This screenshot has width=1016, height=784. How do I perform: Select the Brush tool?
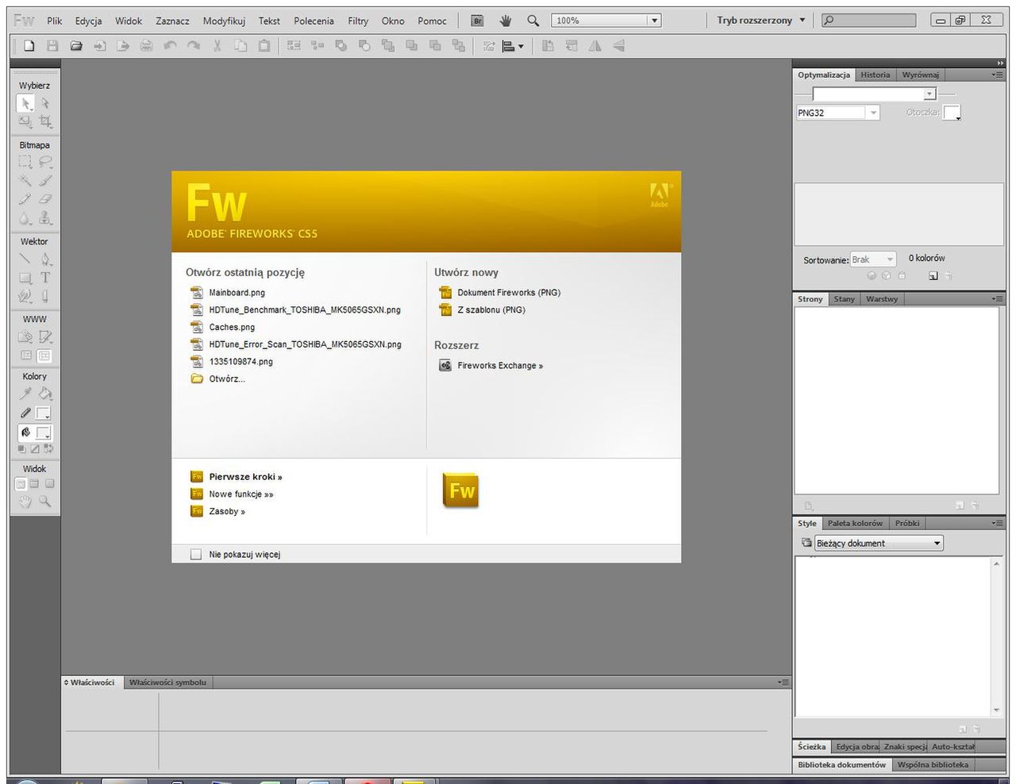[45, 181]
